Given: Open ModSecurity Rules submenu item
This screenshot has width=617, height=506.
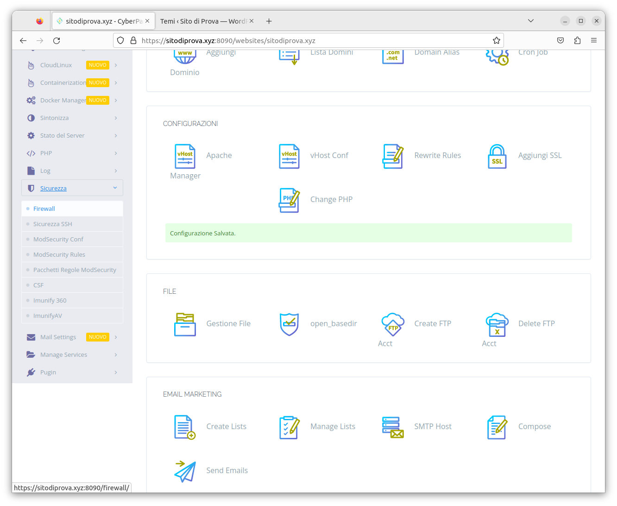Looking at the screenshot, I should pyautogui.click(x=72, y=255).
